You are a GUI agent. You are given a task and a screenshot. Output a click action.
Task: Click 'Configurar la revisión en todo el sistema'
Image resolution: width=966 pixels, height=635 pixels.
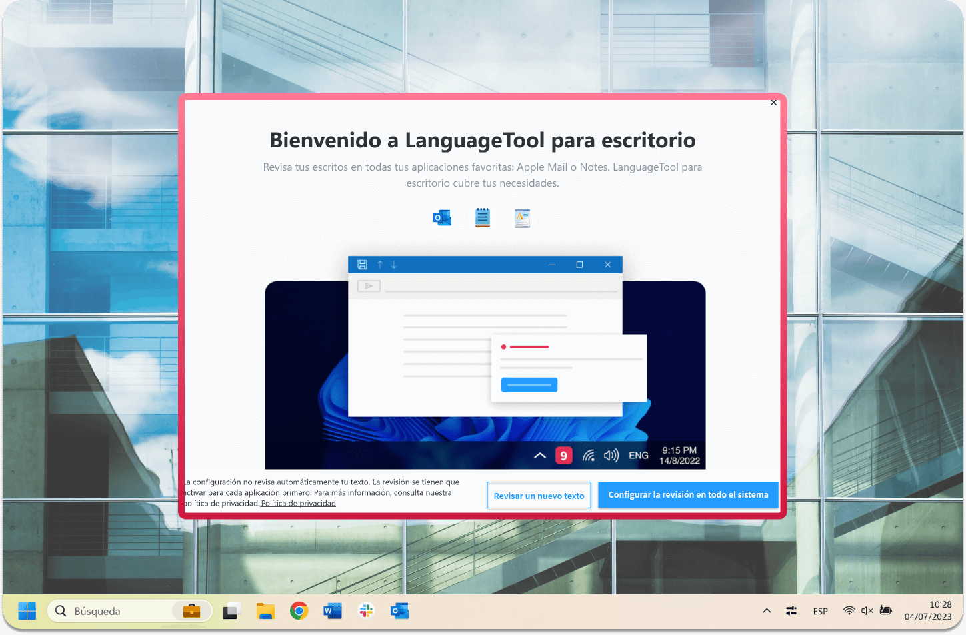point(688,495)
